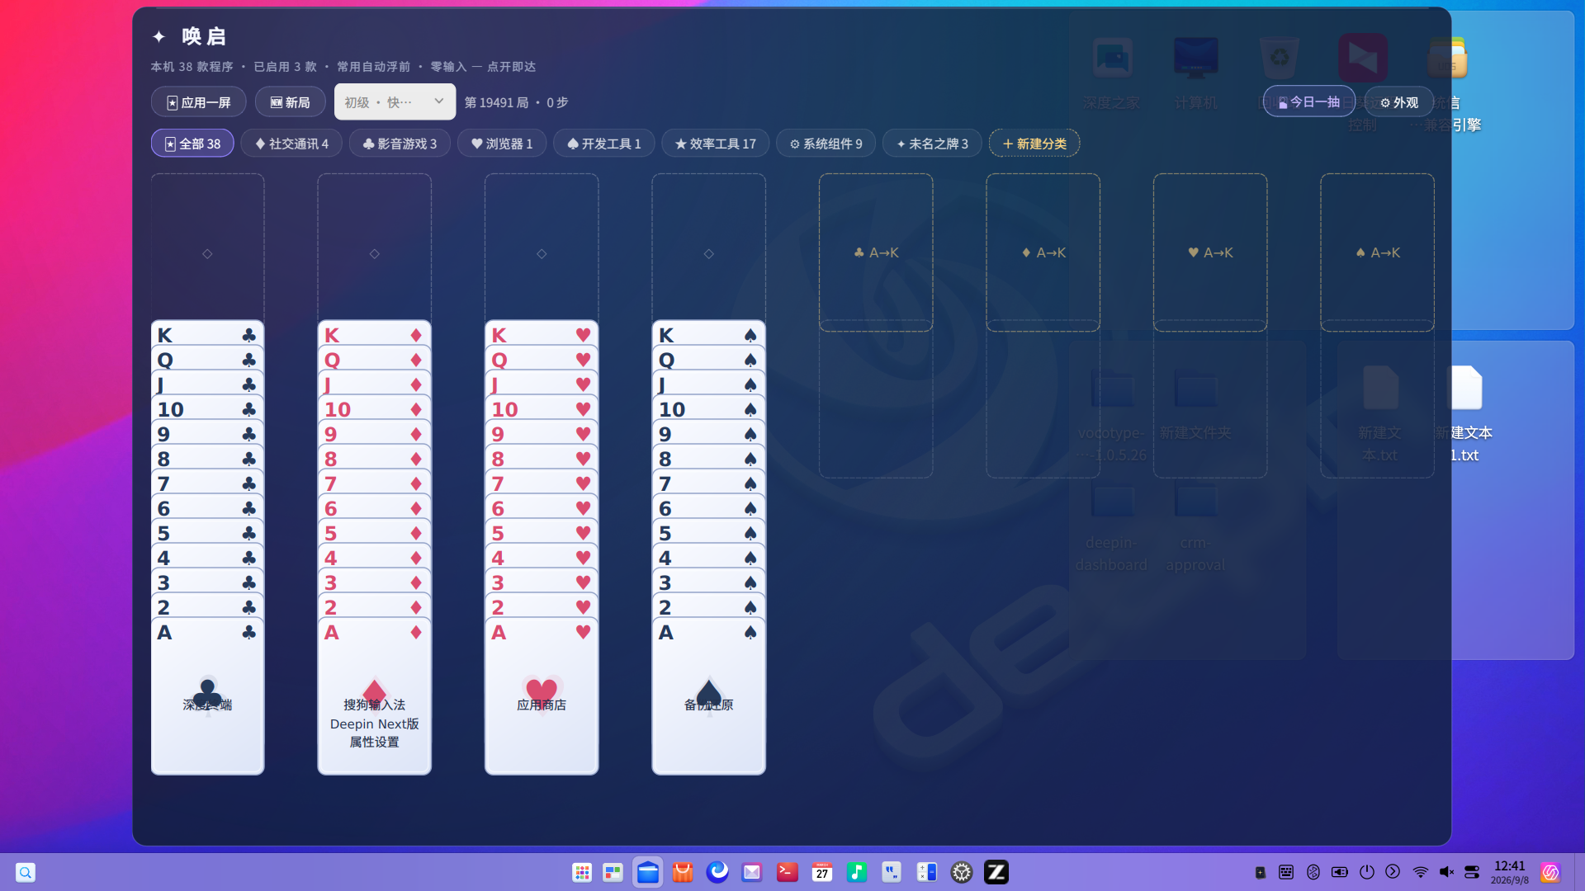Open the Ace of spades 备份还原 card
1585x891 pixels.
pyautogui.click(x=708, y=697)
